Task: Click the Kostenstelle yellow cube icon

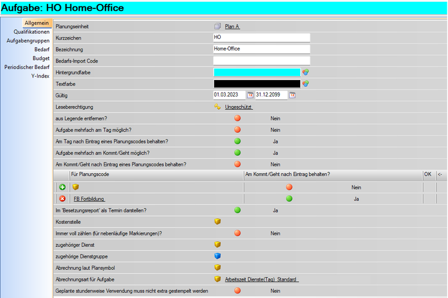Action: pos(218,221)
